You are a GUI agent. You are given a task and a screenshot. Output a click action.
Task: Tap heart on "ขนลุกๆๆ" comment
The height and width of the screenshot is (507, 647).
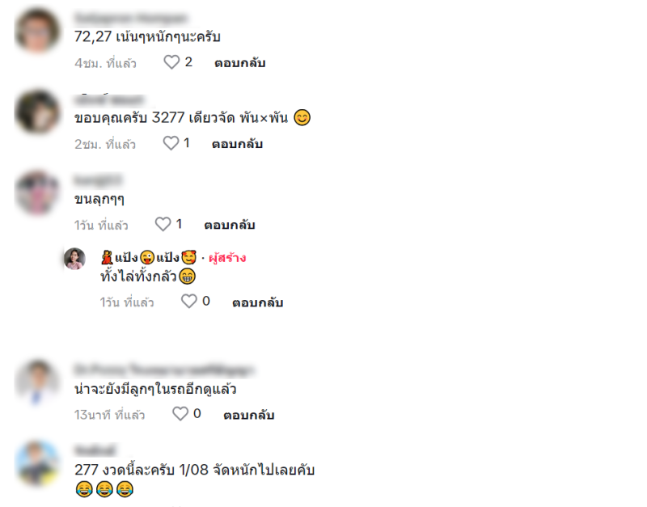pos(163,224)
